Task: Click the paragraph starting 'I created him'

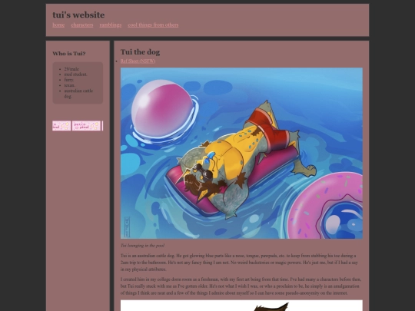Action: (x=241, y=286)
